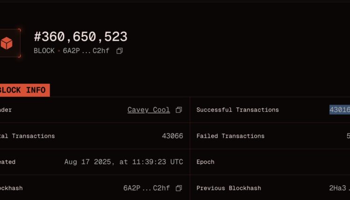Click the Total Transactions label
Image resolution: width=350 pixels, height=200 pixels.
[x=28, y=136]
